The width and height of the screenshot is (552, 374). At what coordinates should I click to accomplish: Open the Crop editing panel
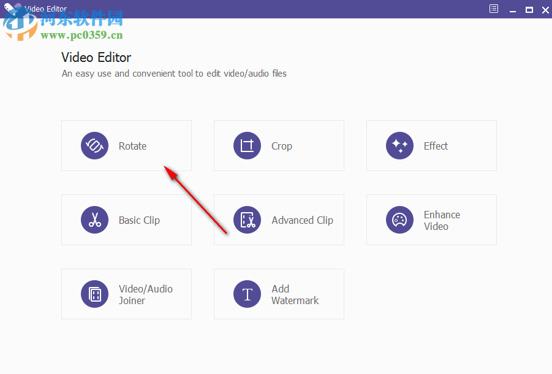(x=279, y=146)
